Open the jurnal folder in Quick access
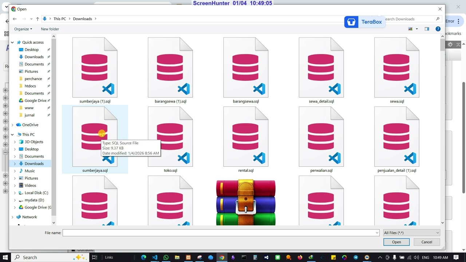The image size is (466, 262). pos(29,115)
